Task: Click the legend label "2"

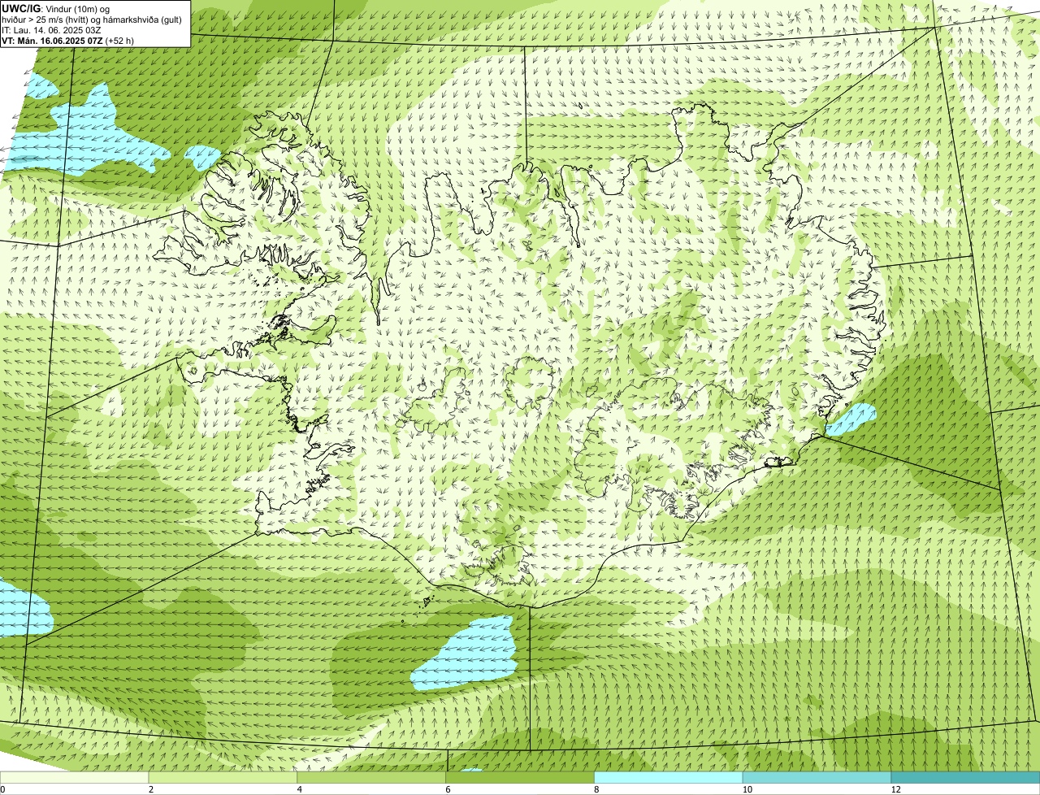Action: tap(151, 789)
